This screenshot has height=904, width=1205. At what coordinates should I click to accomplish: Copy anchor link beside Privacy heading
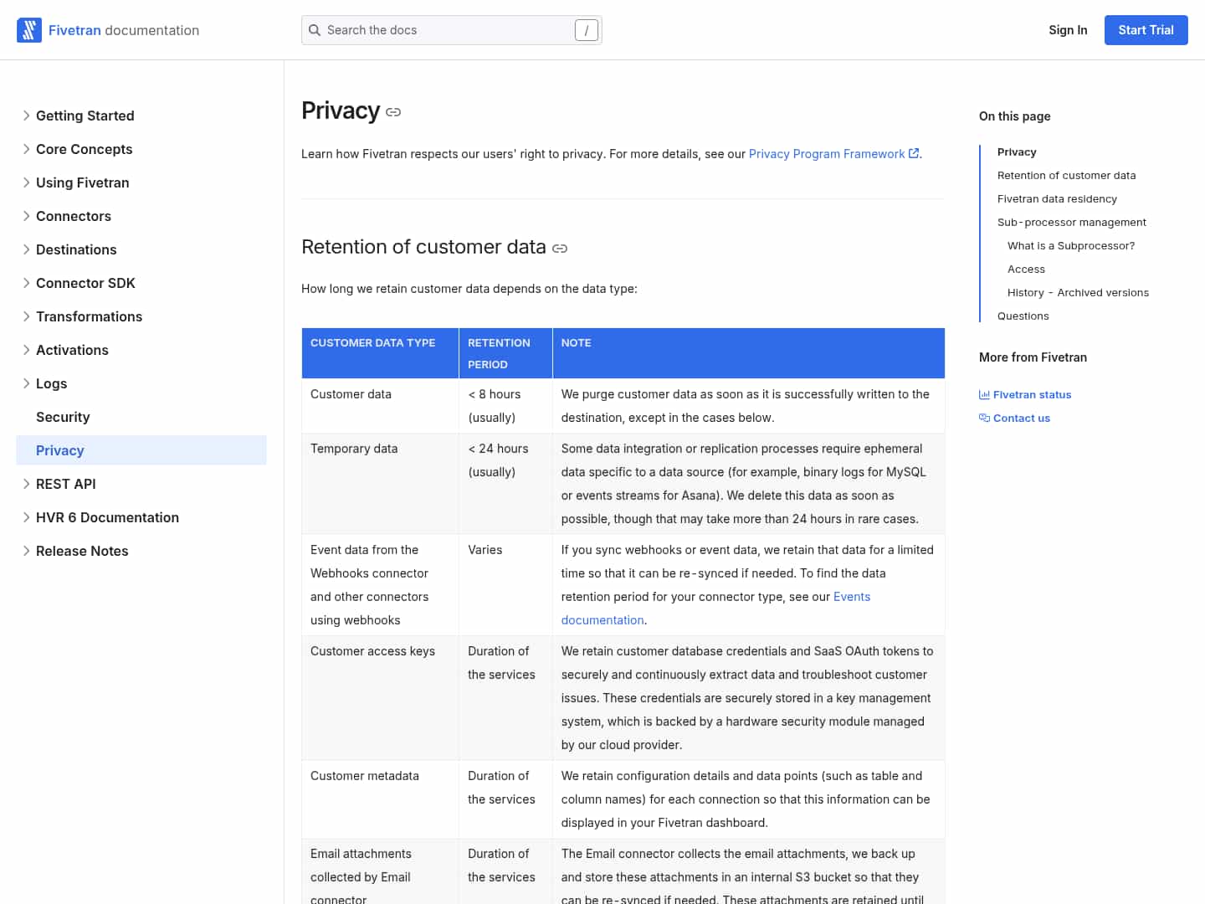click(x=393, y=112)
